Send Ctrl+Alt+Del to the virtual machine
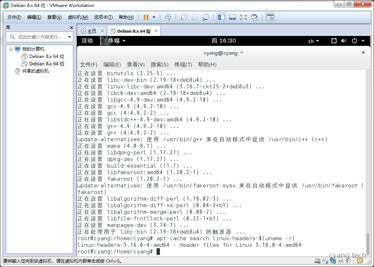The image size is (374, 267). tap(168, 17)
